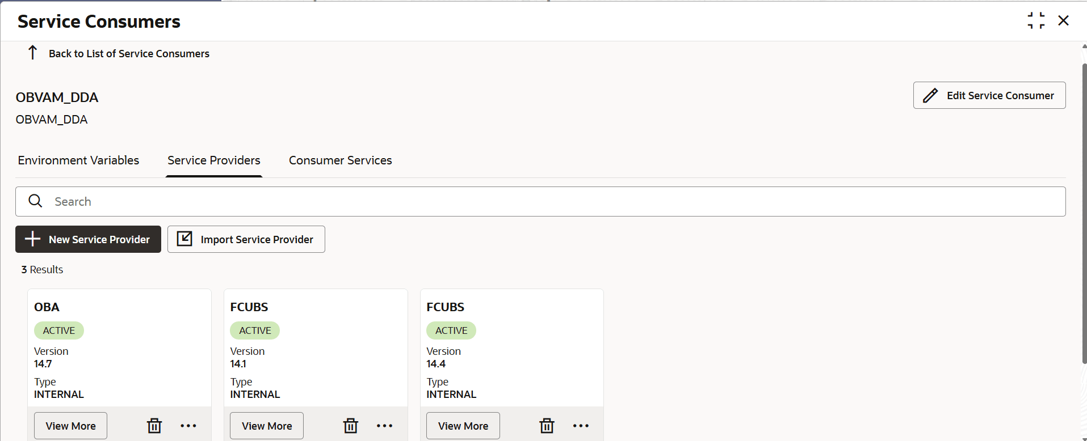Select the plus icon for New Service Provider
The height and width of the screenshot is (441, 1087).
tap(33, 239)
